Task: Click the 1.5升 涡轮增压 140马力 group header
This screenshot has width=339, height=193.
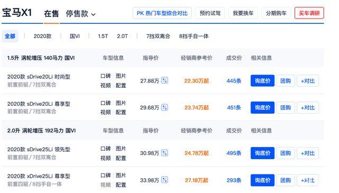Action: (41, 58)
